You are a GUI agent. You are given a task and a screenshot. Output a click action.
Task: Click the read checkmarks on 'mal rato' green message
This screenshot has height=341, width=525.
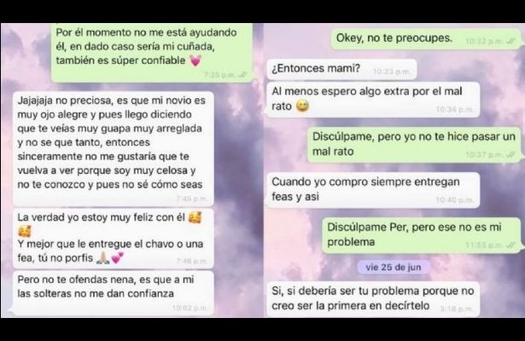click(x=511, y=154)
